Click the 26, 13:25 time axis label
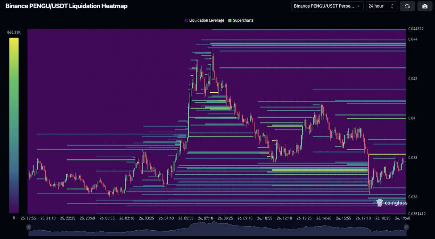 pos(304,218)
